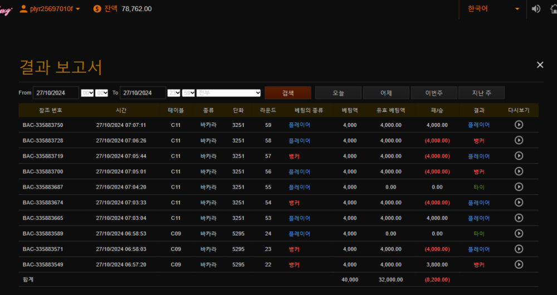557x295 pixels.
Task: Click replay icon for bet BAC-335883549
Action: point(519,264)
